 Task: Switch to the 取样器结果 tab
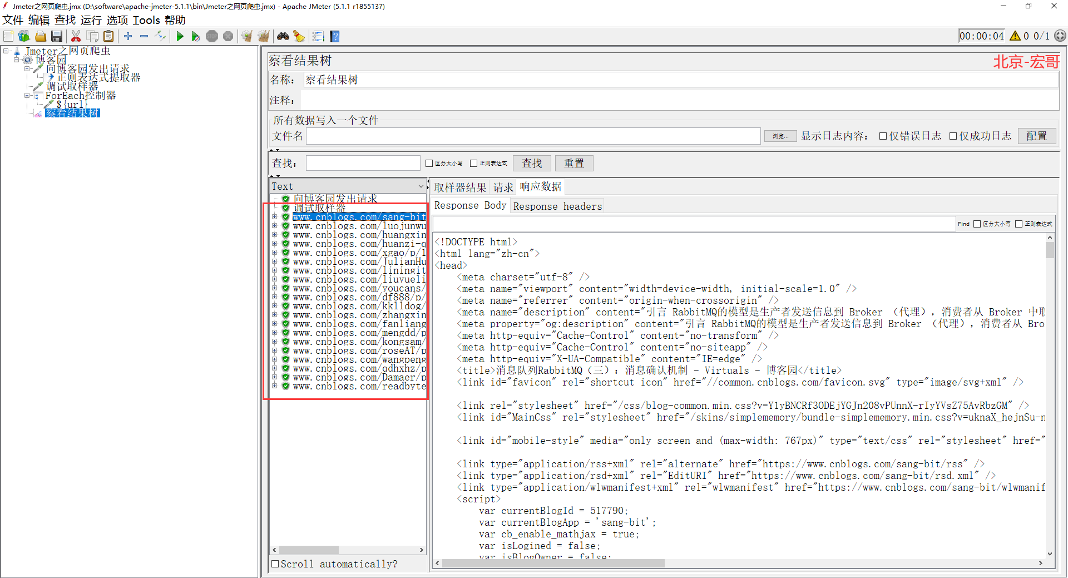pyautogui.click(x=460, y=187)
